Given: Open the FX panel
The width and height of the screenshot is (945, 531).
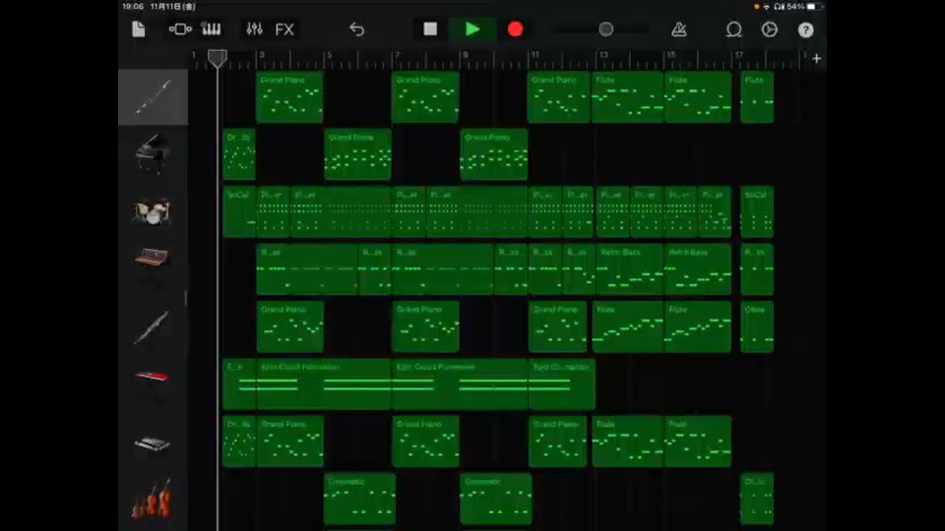Looking at the screenshot, I should tap(284, 29).
